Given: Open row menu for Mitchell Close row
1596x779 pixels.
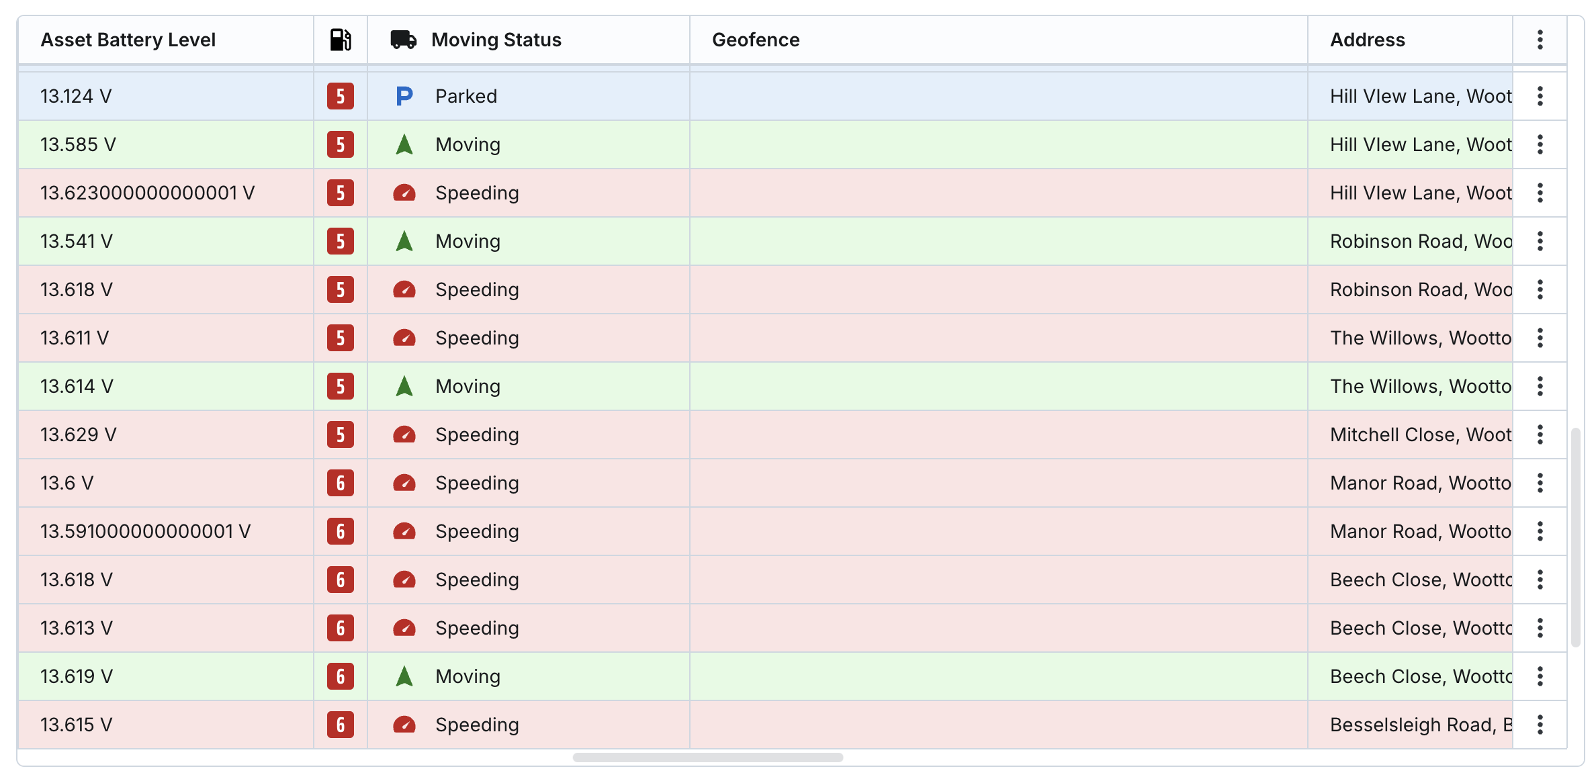Looking at the screenshot, I should pyautogui.click(x=1540, y=434).
